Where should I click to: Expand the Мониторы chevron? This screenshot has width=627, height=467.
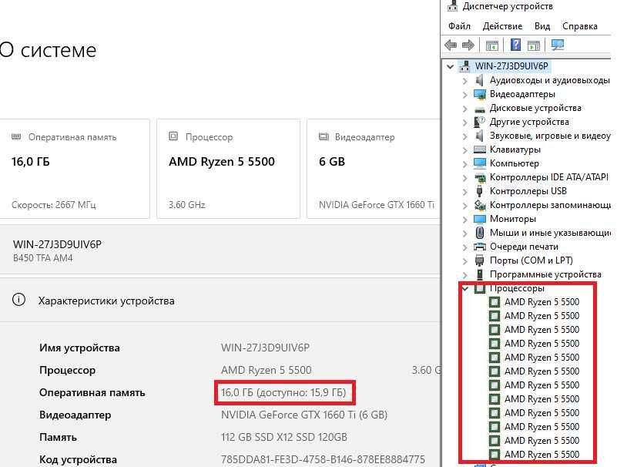[x=464, y=220]
